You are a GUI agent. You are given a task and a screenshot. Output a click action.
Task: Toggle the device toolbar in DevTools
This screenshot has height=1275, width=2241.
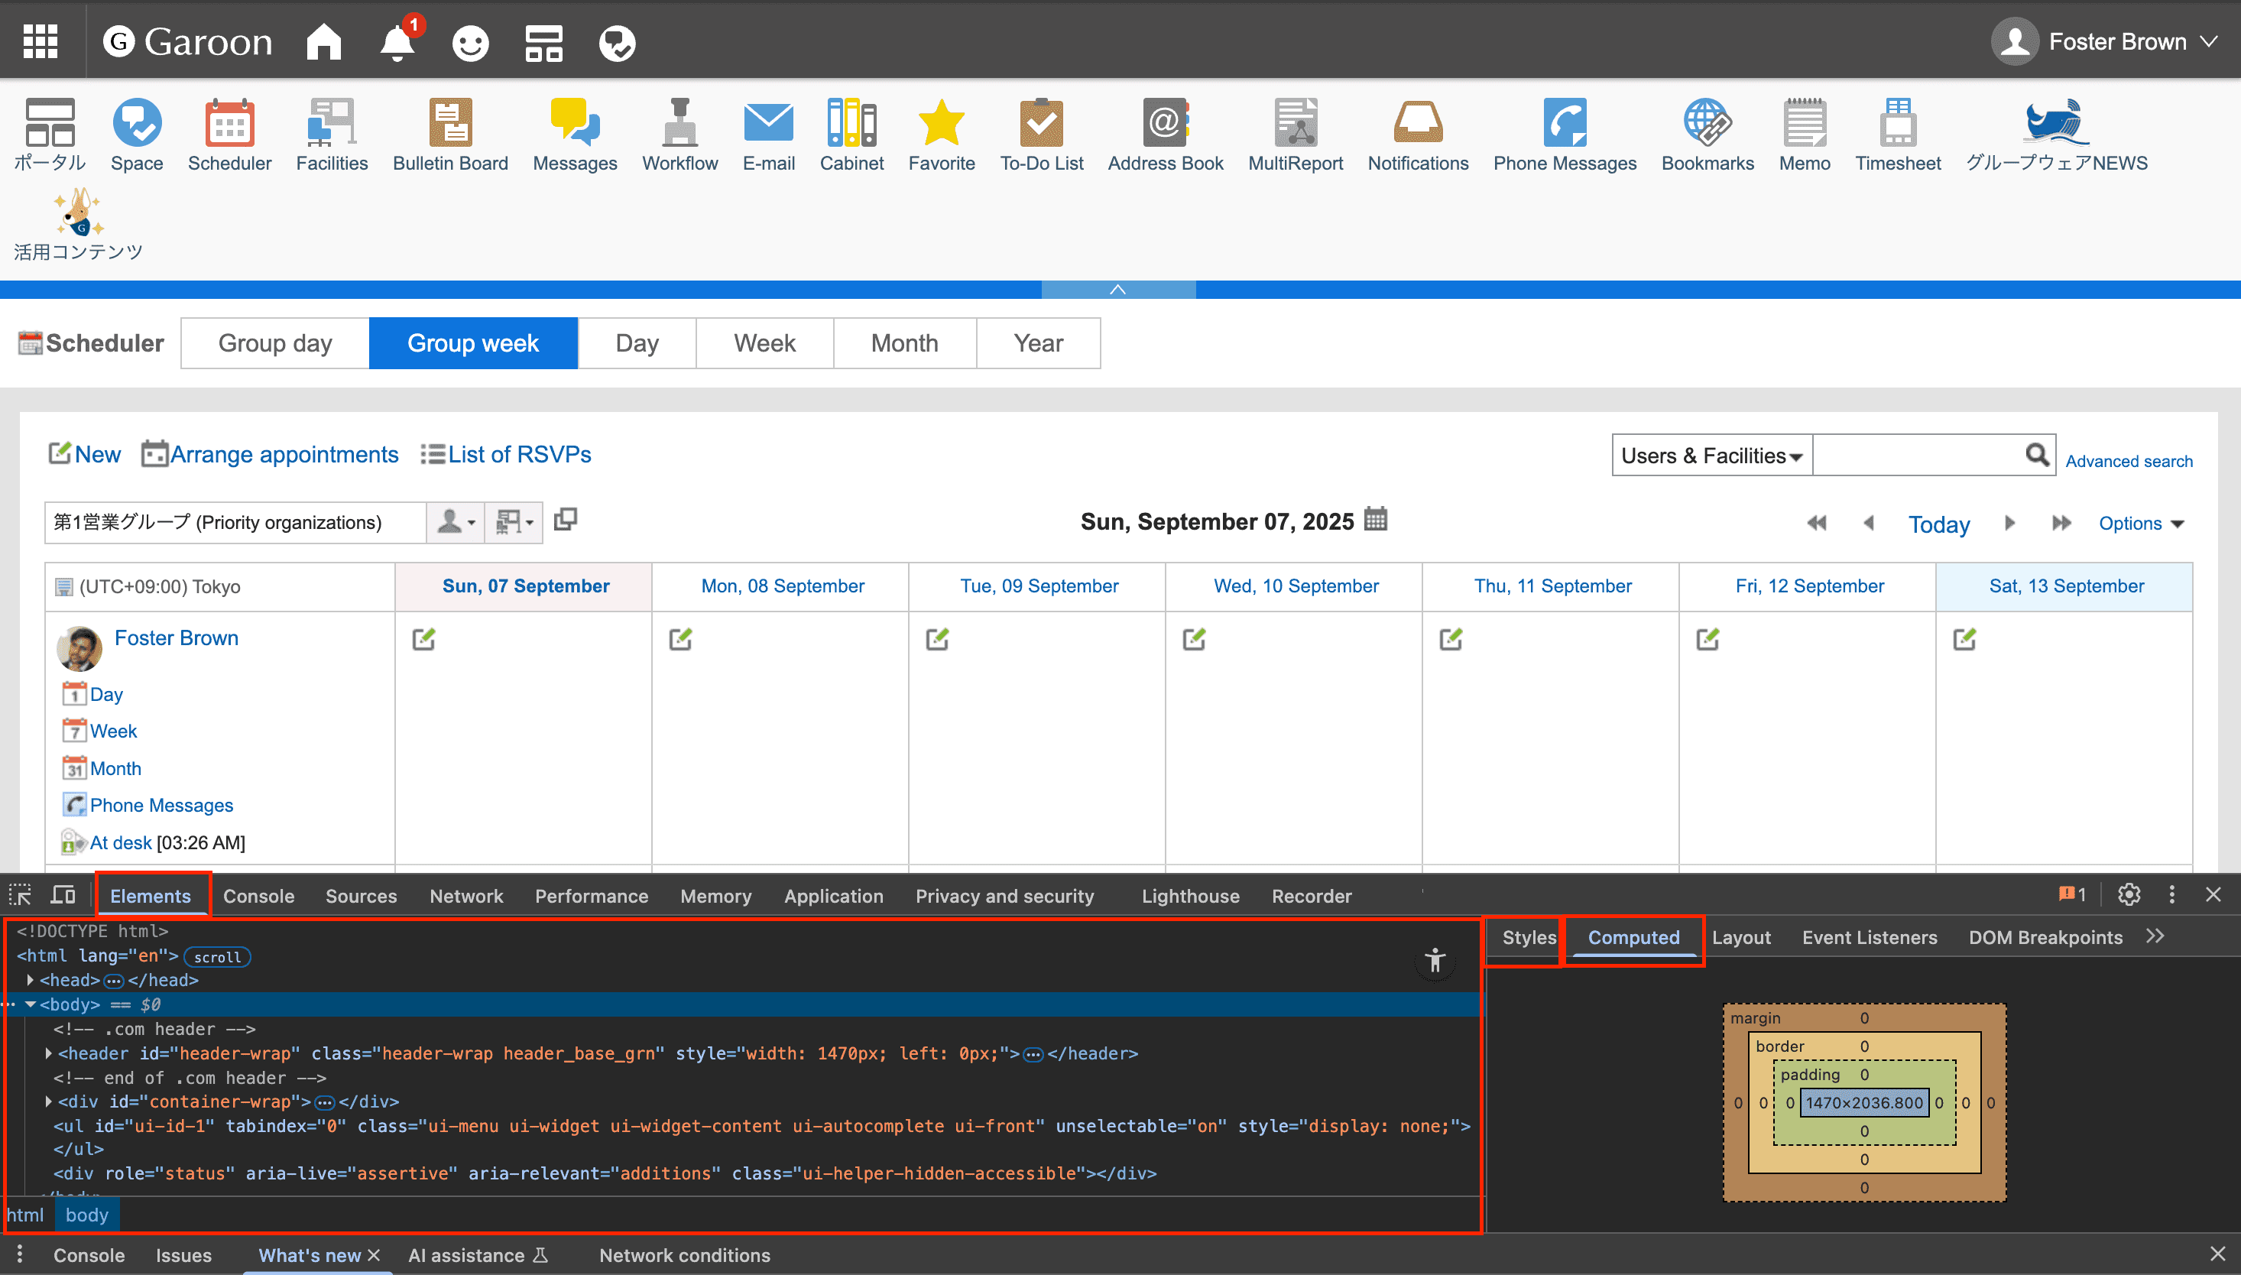[x=63, y=895]
